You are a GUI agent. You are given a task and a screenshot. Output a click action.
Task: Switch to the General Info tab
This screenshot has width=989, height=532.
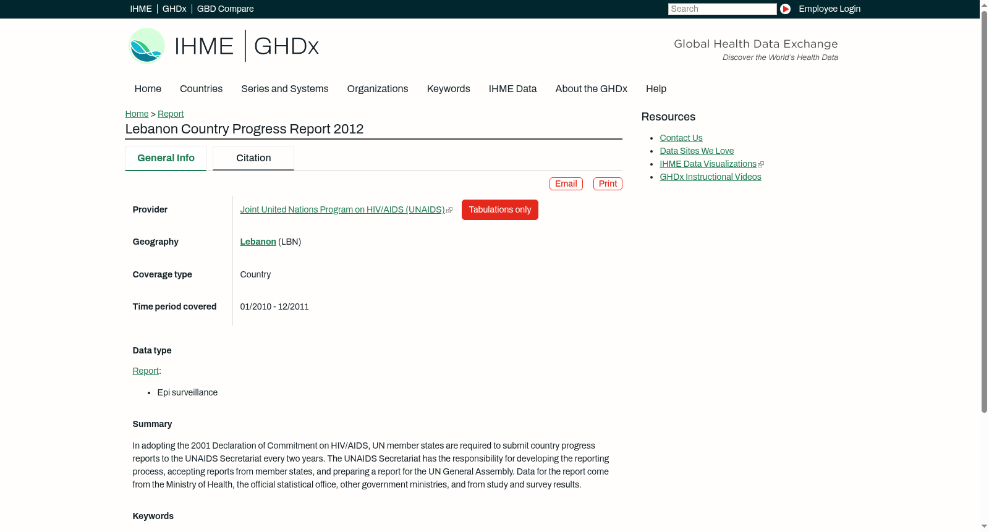166,158
